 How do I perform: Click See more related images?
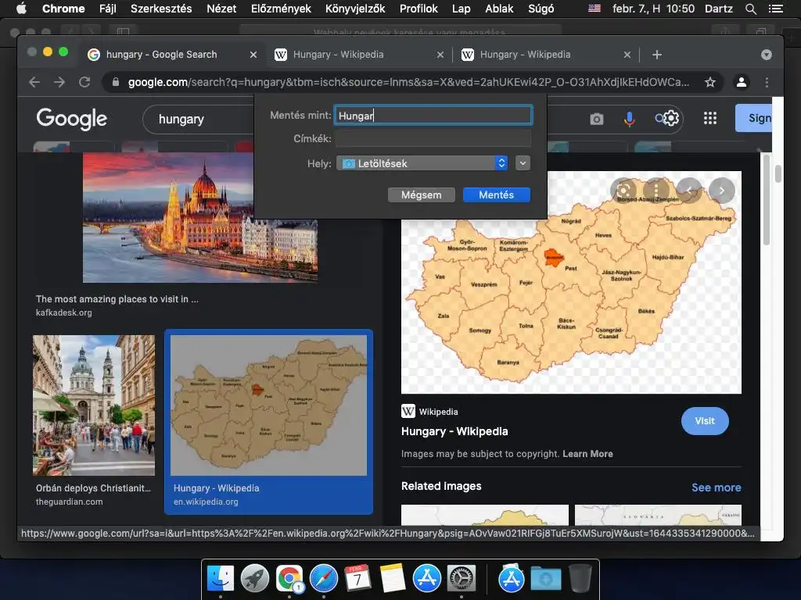click(x=717, y=487)
